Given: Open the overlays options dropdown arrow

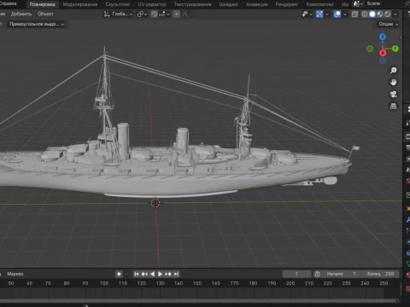Looking at the screenshot, I should point(345,14).
